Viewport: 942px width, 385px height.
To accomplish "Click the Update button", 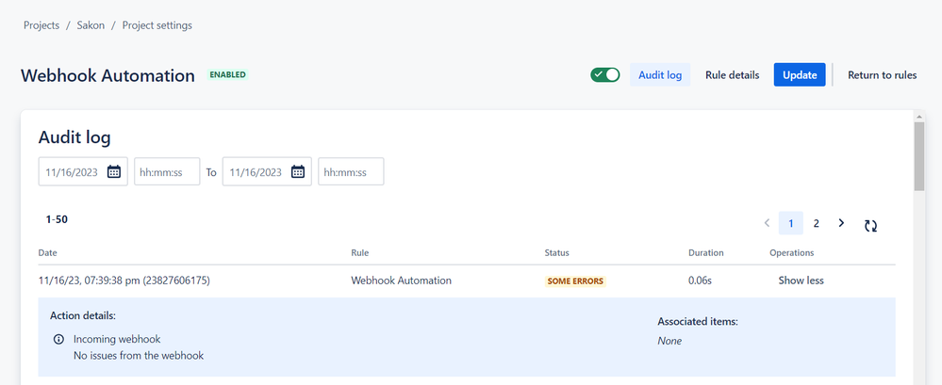I will 800,75.
